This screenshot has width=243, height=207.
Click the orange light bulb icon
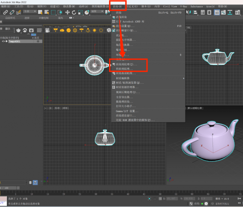tap(88, 30)
